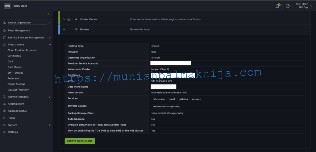Click the publishing DNS Yes value
Image resolution: width=316 pixels, height=152 pixels.
pos(153,131)
